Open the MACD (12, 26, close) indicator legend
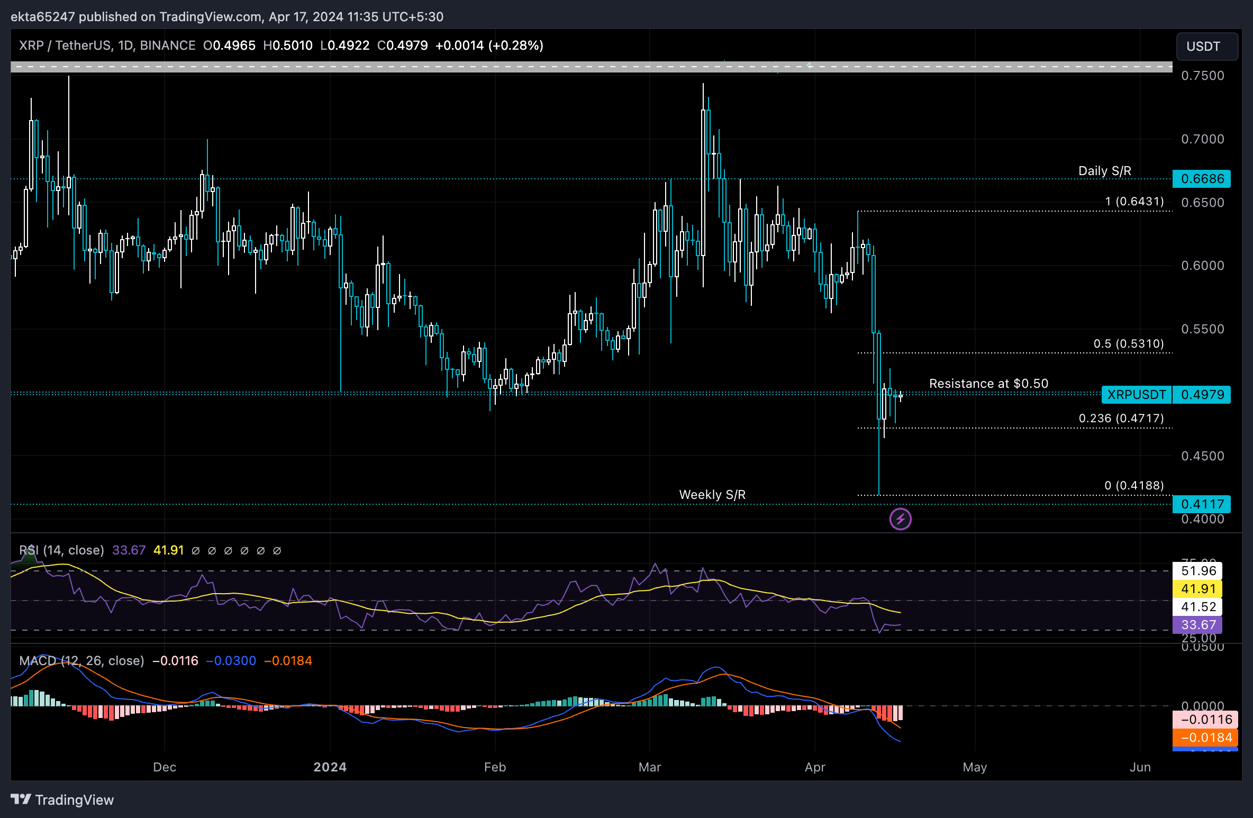 81,661
